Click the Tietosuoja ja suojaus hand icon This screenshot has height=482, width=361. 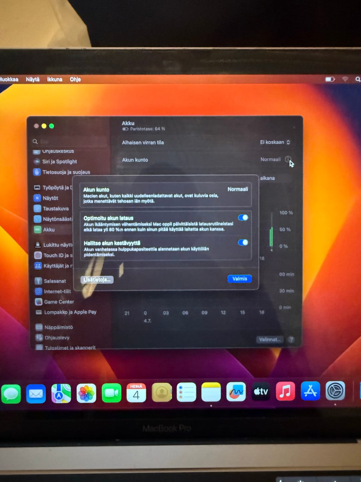click(x=37, y=172)
